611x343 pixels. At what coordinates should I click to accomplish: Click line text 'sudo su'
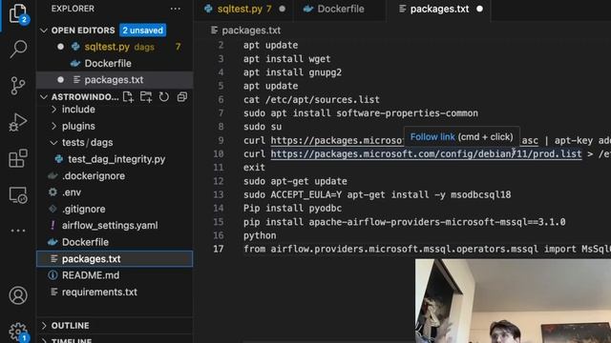[x=263, y=127]
